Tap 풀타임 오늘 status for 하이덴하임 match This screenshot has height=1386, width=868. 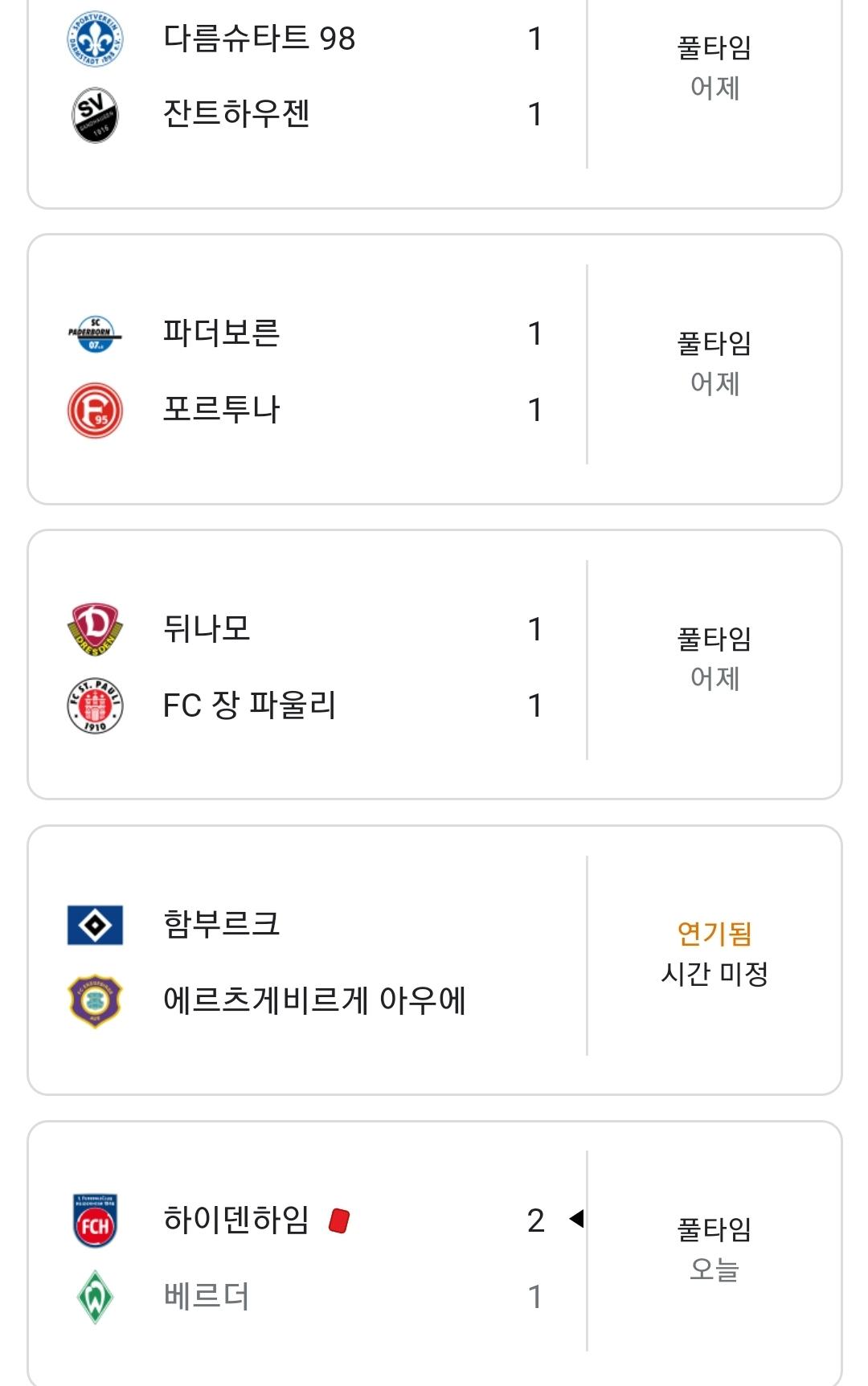[x=714, y=1249]
